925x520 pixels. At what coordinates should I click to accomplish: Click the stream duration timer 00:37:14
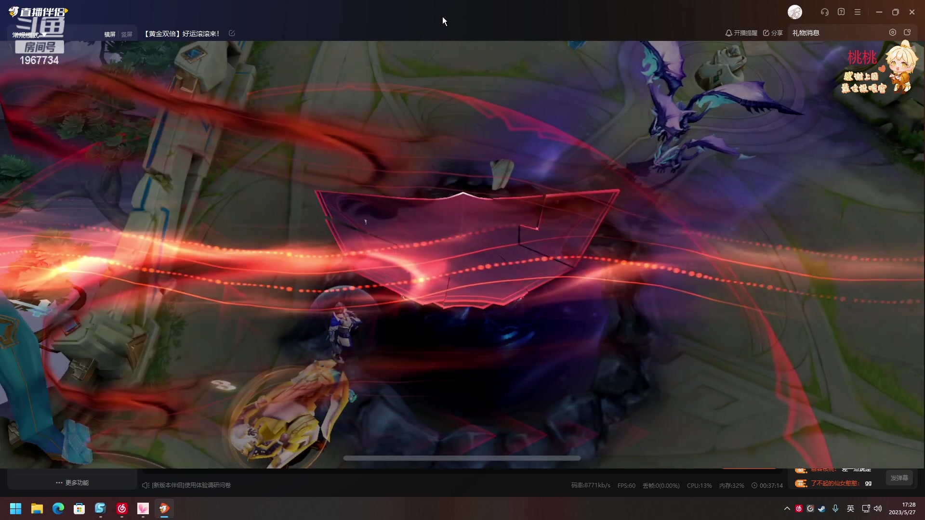click(x=767, y=485)
